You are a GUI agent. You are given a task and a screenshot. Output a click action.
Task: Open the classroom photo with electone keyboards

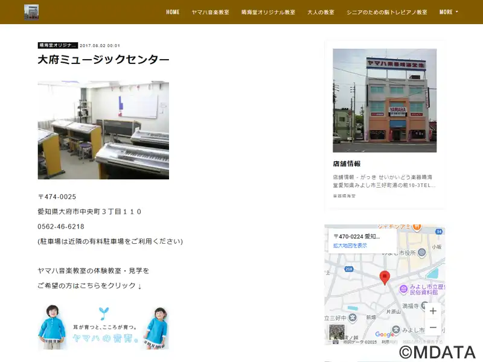(x=103, y=130)
